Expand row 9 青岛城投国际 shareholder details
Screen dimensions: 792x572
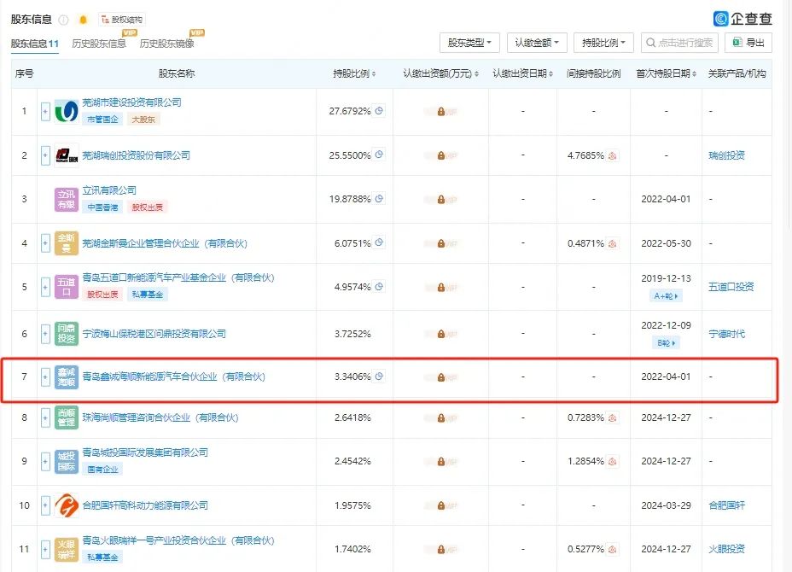pyautogui.click(x=45, y=461)
